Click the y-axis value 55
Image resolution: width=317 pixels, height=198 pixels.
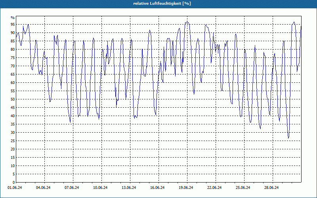(13, 91)
